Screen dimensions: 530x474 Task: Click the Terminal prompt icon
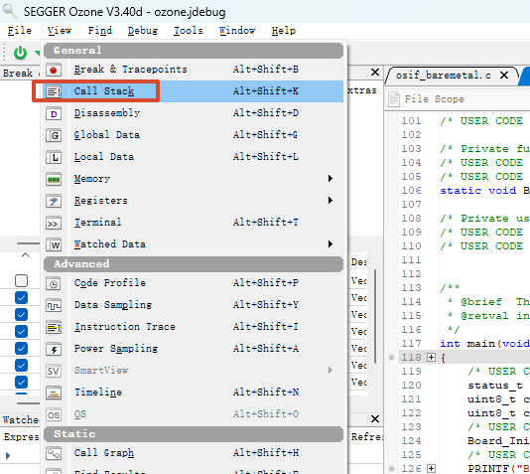54,223
